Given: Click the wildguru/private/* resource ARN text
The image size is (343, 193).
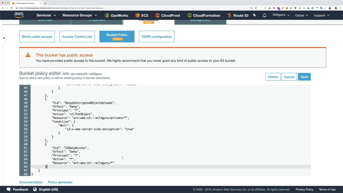Looking at the screenshot, I should (100, 118).
